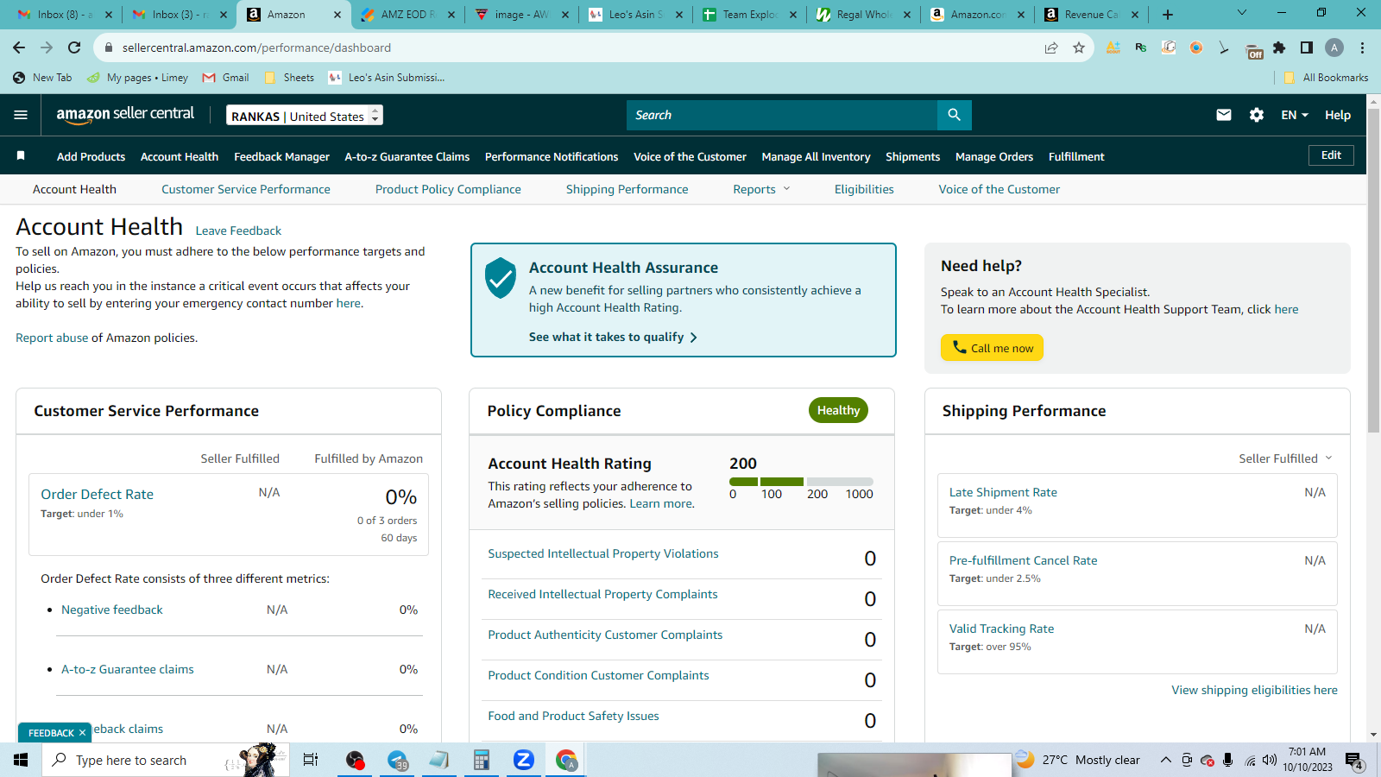Click the Account Health Rating progress bar
The height and width of the screenshot is (777, 1381).
coord(801,482)
